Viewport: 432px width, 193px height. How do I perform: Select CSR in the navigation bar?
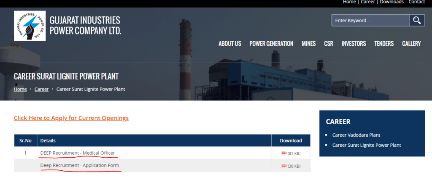(328, 44)
